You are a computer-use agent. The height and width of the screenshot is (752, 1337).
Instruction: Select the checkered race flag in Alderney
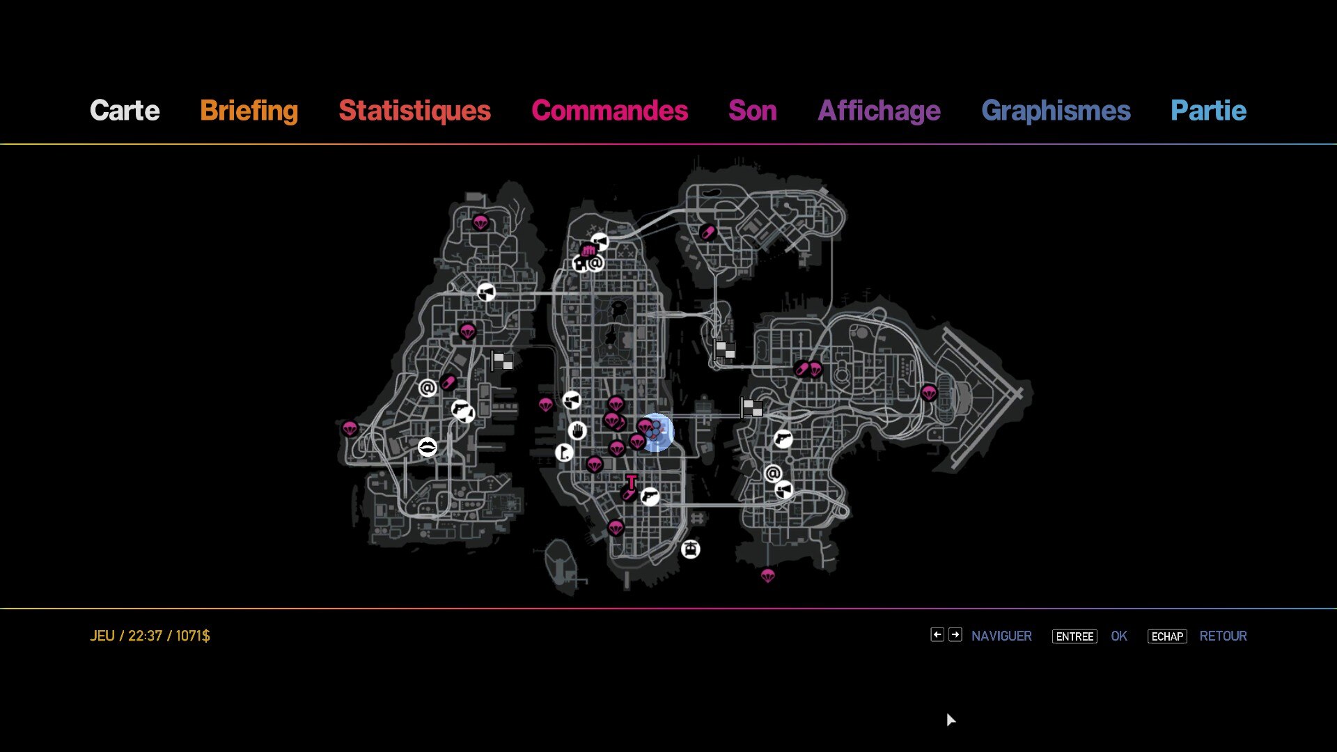tap(502, 361)
